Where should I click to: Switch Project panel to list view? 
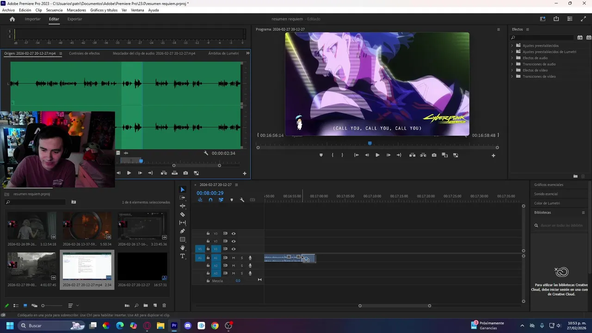click(16, 305)
